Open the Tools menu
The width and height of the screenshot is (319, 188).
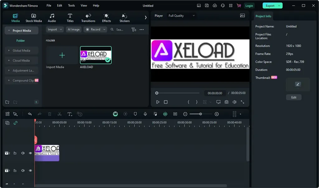[x=71, y=6]
